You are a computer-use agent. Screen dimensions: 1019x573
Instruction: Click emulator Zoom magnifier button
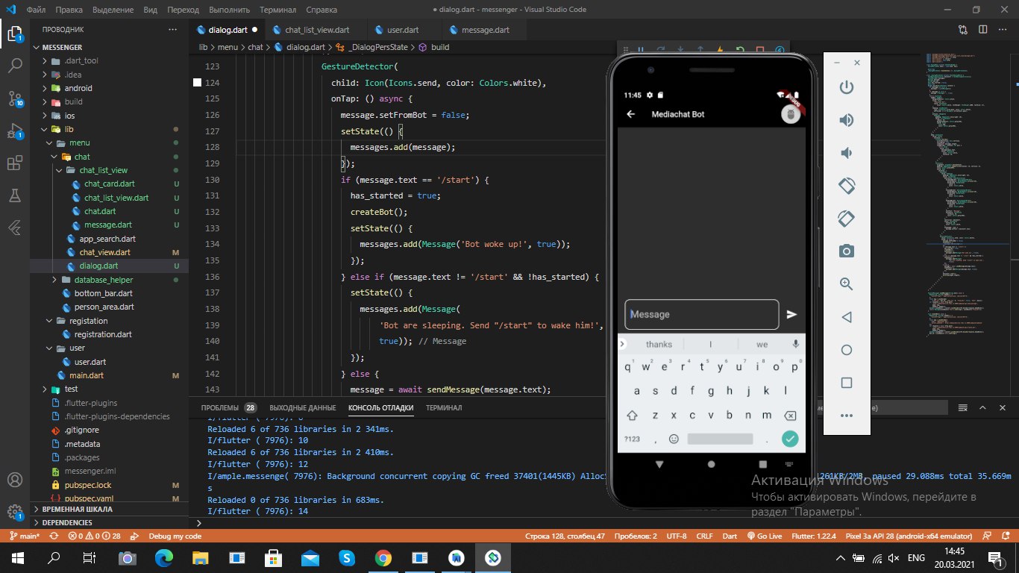(846, 284)
